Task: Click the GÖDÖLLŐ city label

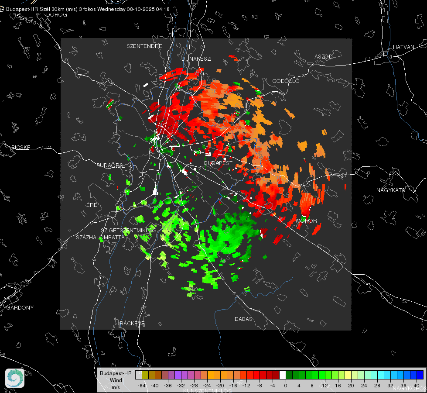Action: [x=286, y=81]
